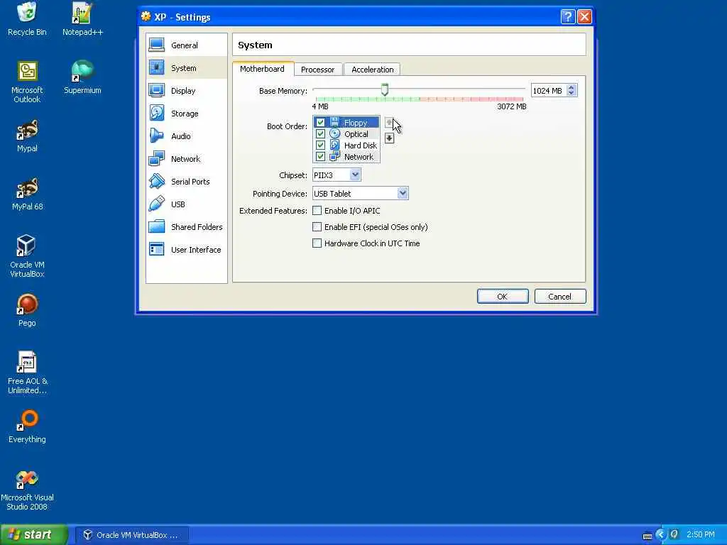
Task: Uncheck the Network boot device checkbox
Action: (320, 157)
